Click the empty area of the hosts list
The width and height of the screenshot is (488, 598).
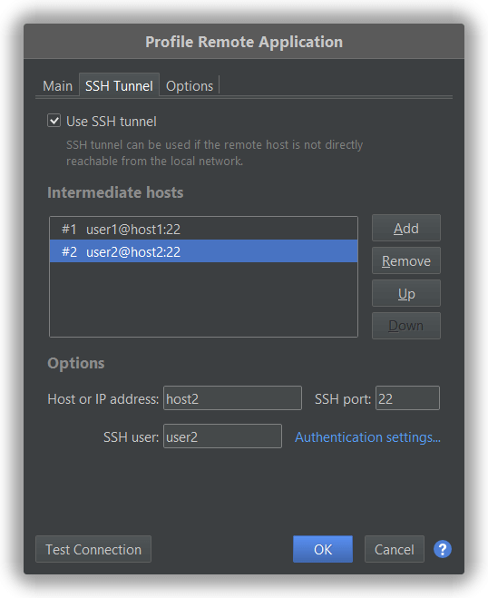[x=203, y=299]
